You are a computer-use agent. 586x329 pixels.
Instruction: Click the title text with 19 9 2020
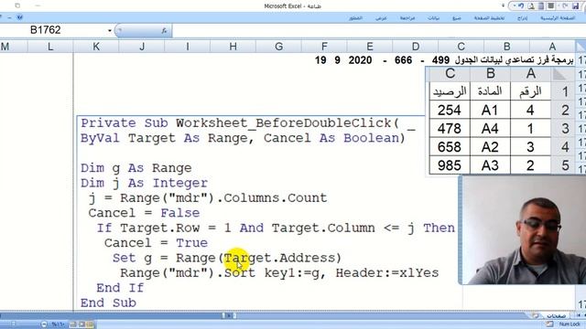tap(444, 60)
